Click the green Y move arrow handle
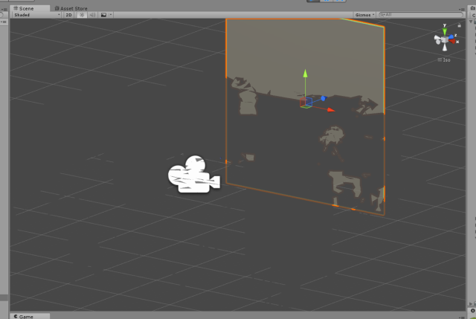 coord(306,73)
